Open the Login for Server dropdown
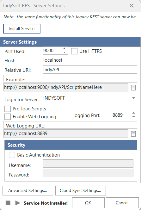Viewport: 141px width, 210px height. [133, 98]
